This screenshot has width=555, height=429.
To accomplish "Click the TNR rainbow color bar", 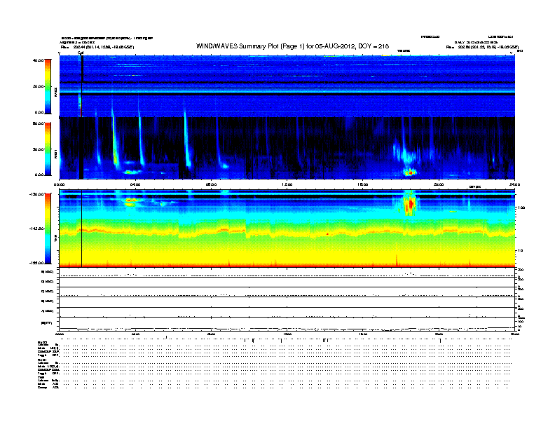I will point(48,229).
